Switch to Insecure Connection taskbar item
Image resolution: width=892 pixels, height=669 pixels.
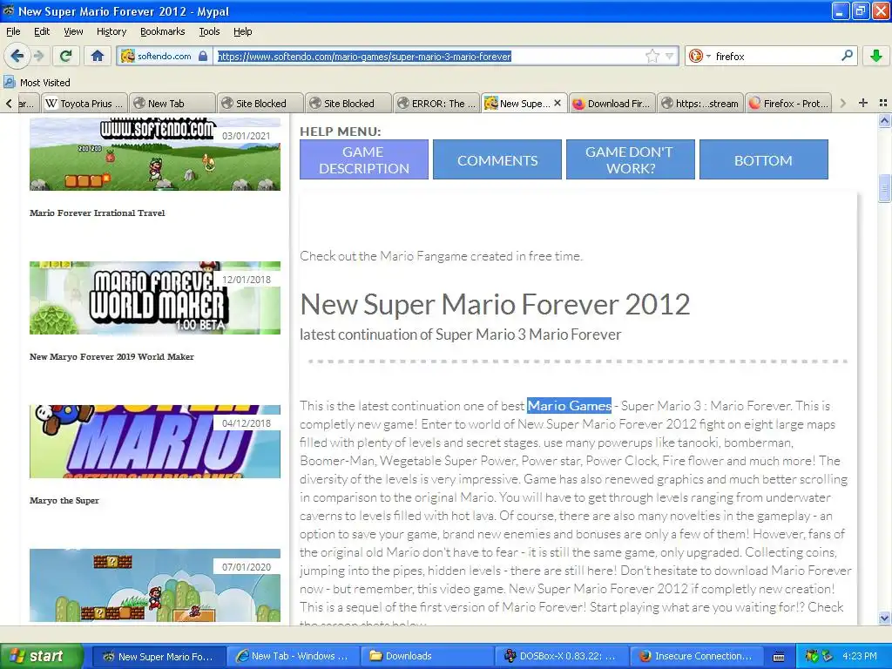pos(696,656)
